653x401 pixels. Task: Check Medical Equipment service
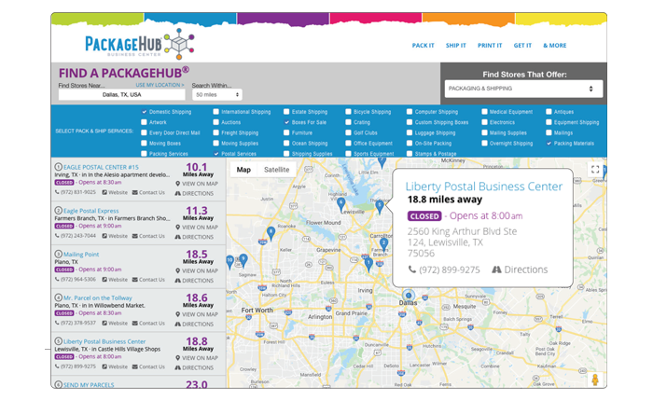coord(484,112)
